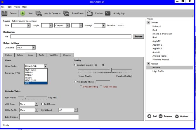Choose Theora from the codec list
The image size is (196, 130).
36,78
